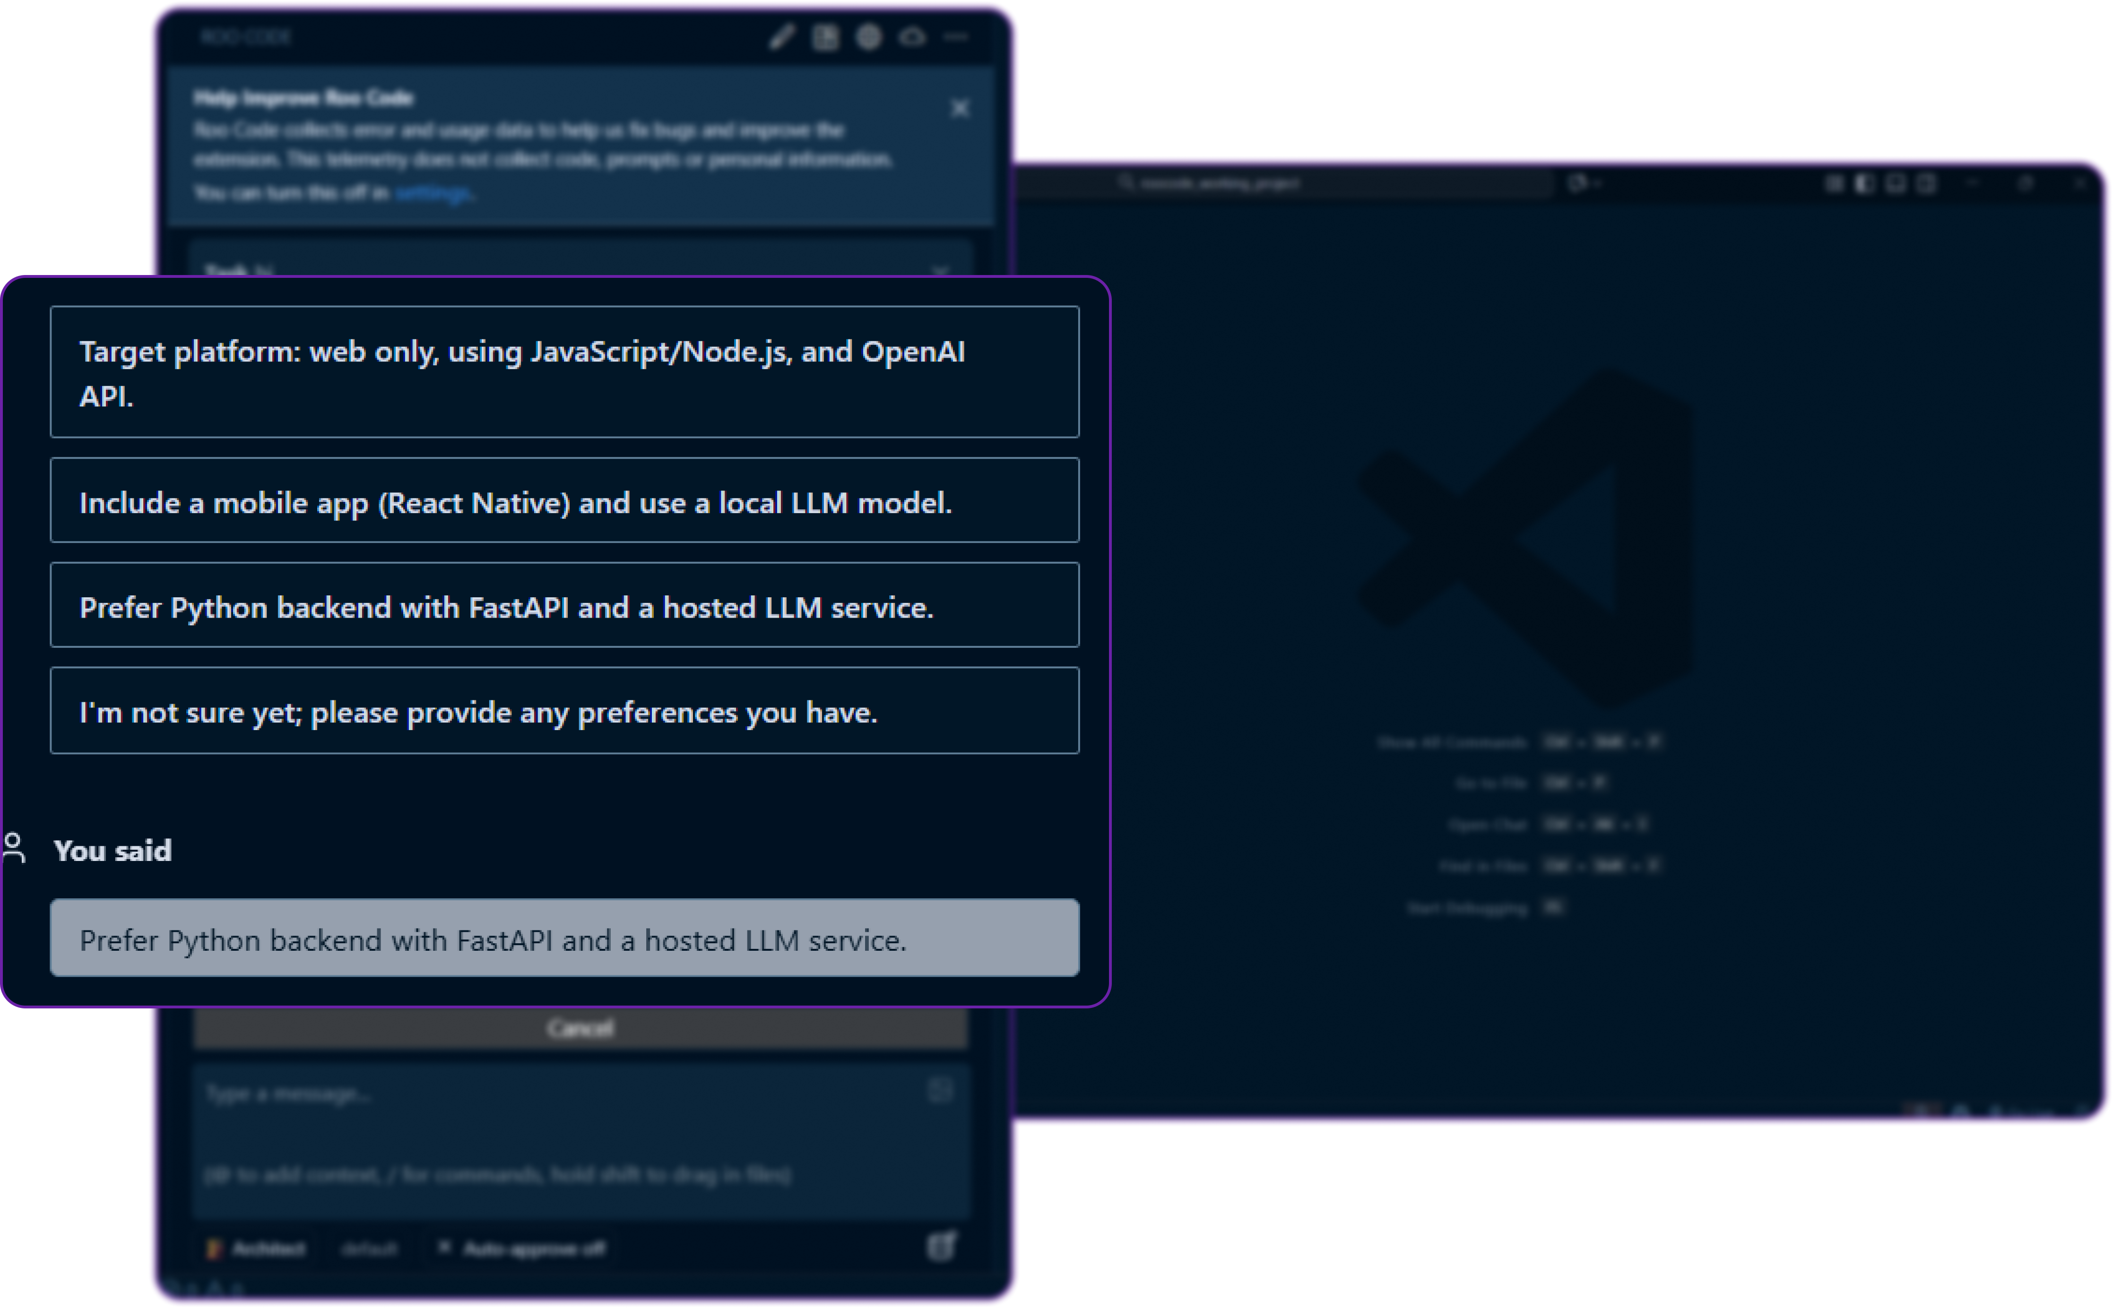2113x1308 pixels.
Task: Open the settings link in telemetry banner
Action: click(x=433, y=193)
